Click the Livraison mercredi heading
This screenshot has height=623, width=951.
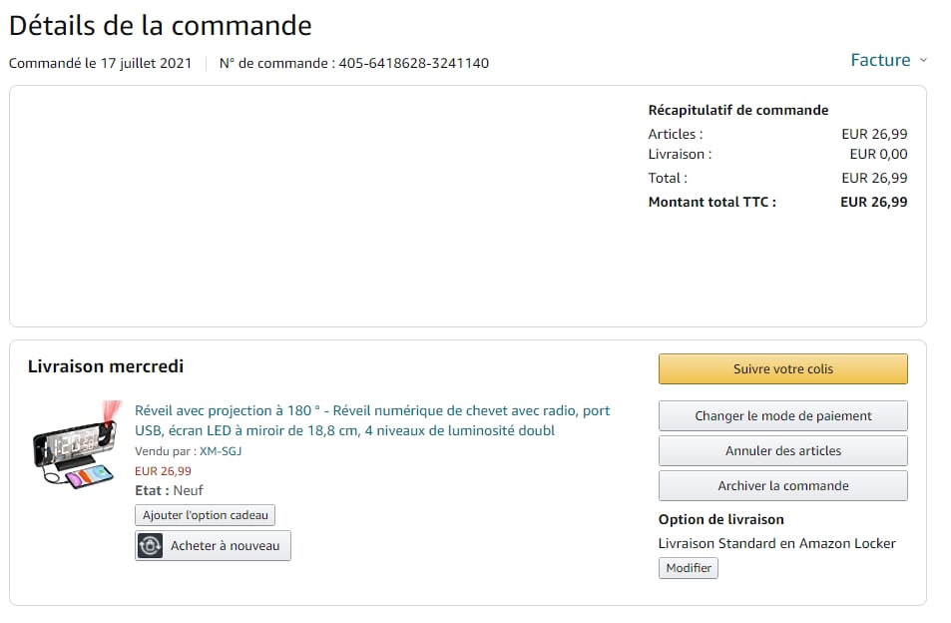[106, 366]
